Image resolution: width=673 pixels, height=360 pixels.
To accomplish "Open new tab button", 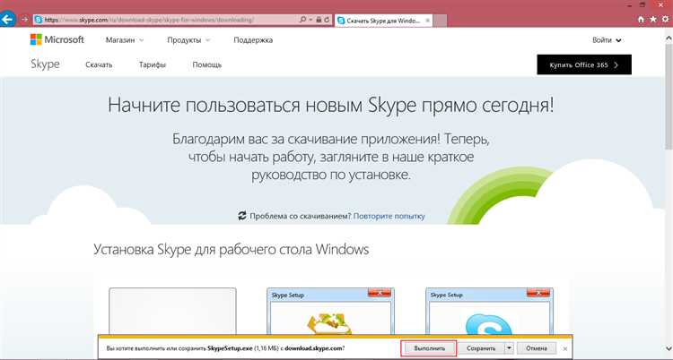I will (440, 20).
